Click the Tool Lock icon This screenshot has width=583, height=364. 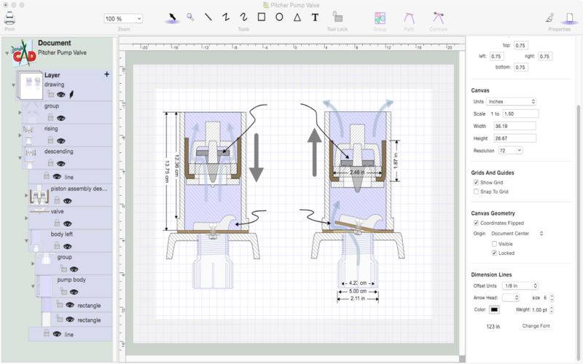[x=337, y=17]
